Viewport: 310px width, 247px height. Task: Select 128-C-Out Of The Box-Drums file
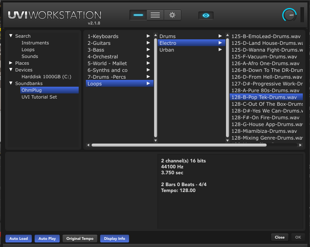click(266, 104)
